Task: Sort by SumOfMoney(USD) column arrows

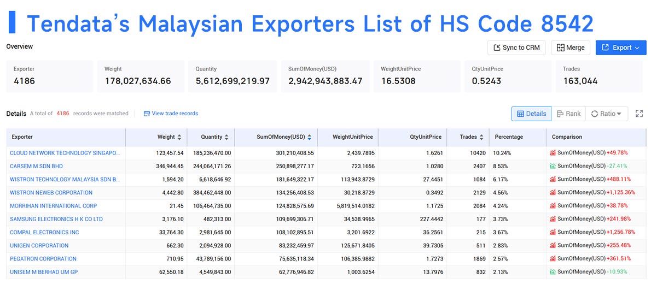Action: tap(309, 137)
